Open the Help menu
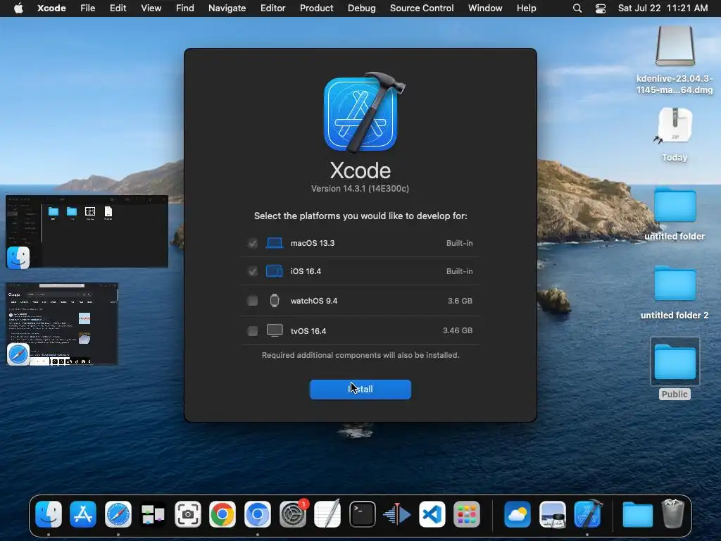 point(527,8)
